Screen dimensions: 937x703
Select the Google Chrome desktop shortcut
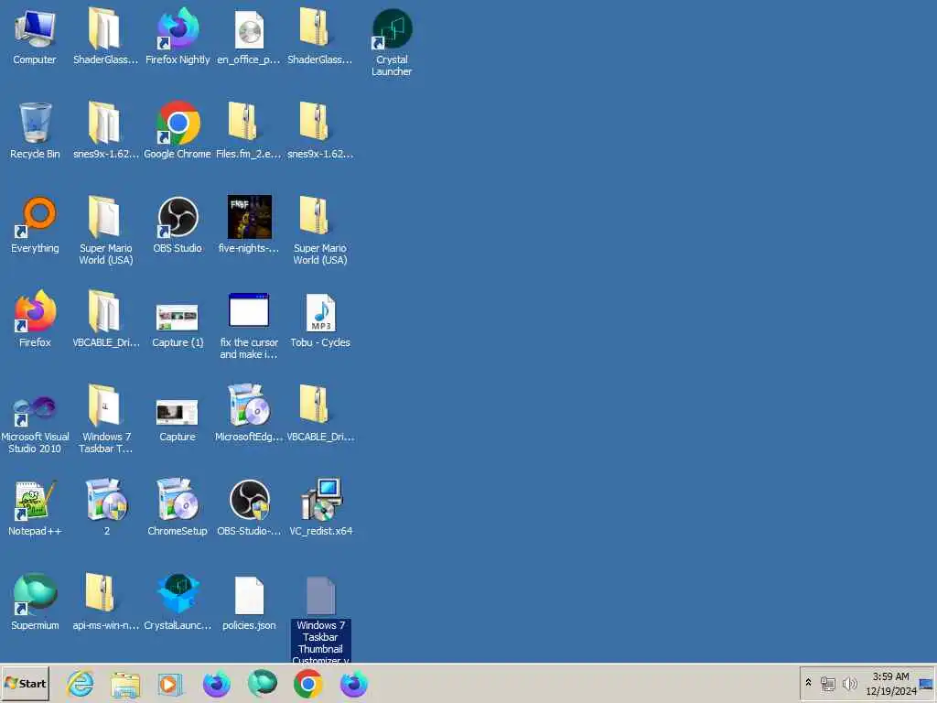[x=178, y=130]
